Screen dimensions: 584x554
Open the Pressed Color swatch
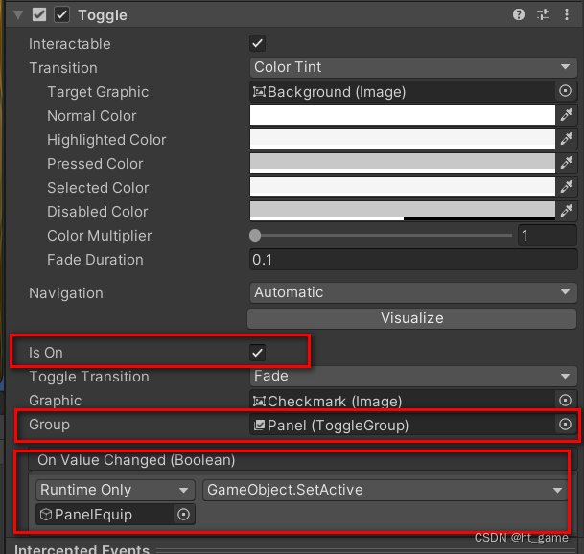point(402,163)
